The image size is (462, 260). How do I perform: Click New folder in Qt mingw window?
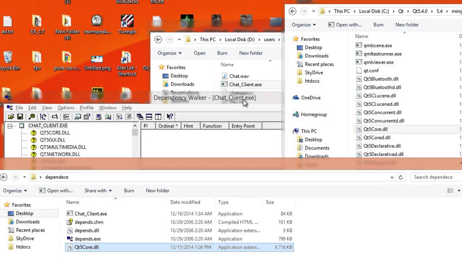click(x=407, y=25)
